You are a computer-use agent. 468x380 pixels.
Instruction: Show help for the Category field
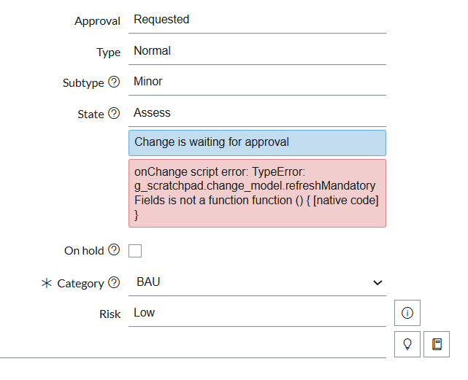pyautogui.click(x=114, y=282)
